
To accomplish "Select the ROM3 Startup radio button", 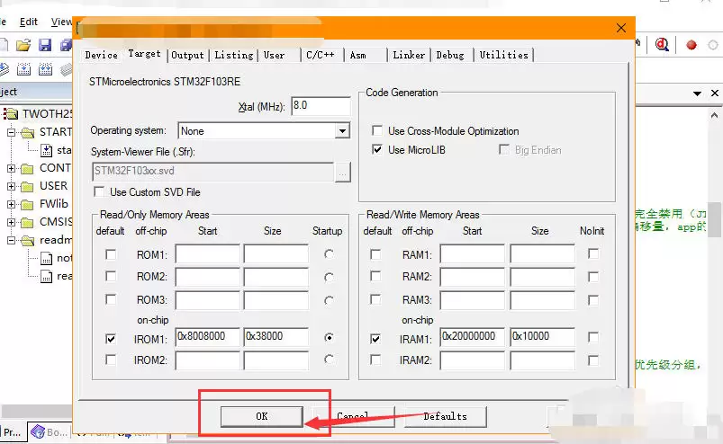I will [329, 300].
